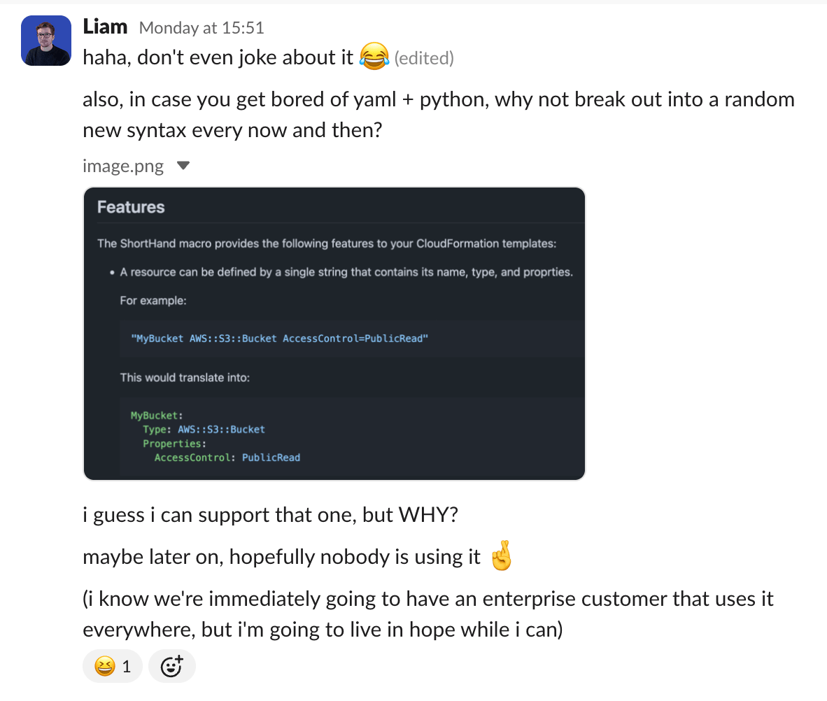Open the add reaction emoji picker

pos(171,667)
